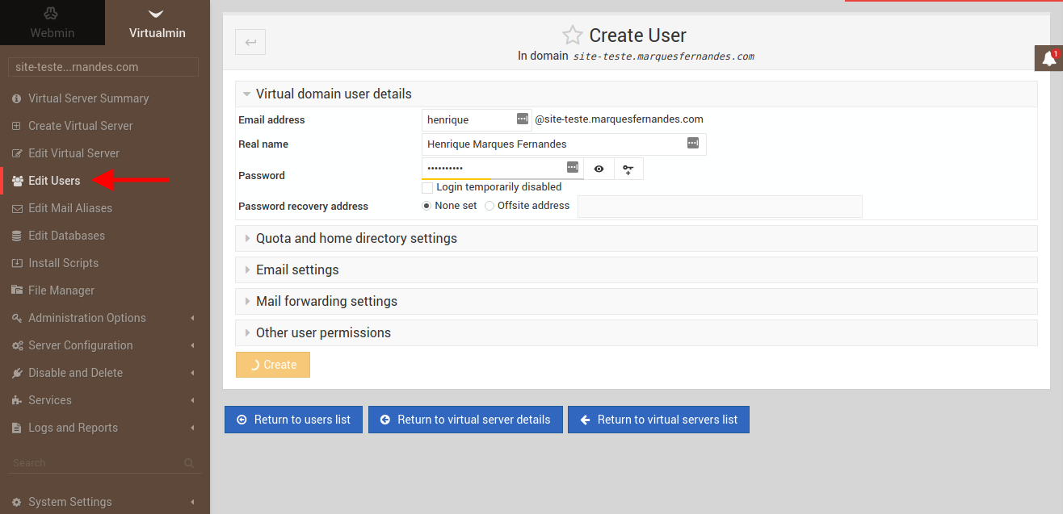
Task: Click the Administration Options key icon
Action: point(17,318)
